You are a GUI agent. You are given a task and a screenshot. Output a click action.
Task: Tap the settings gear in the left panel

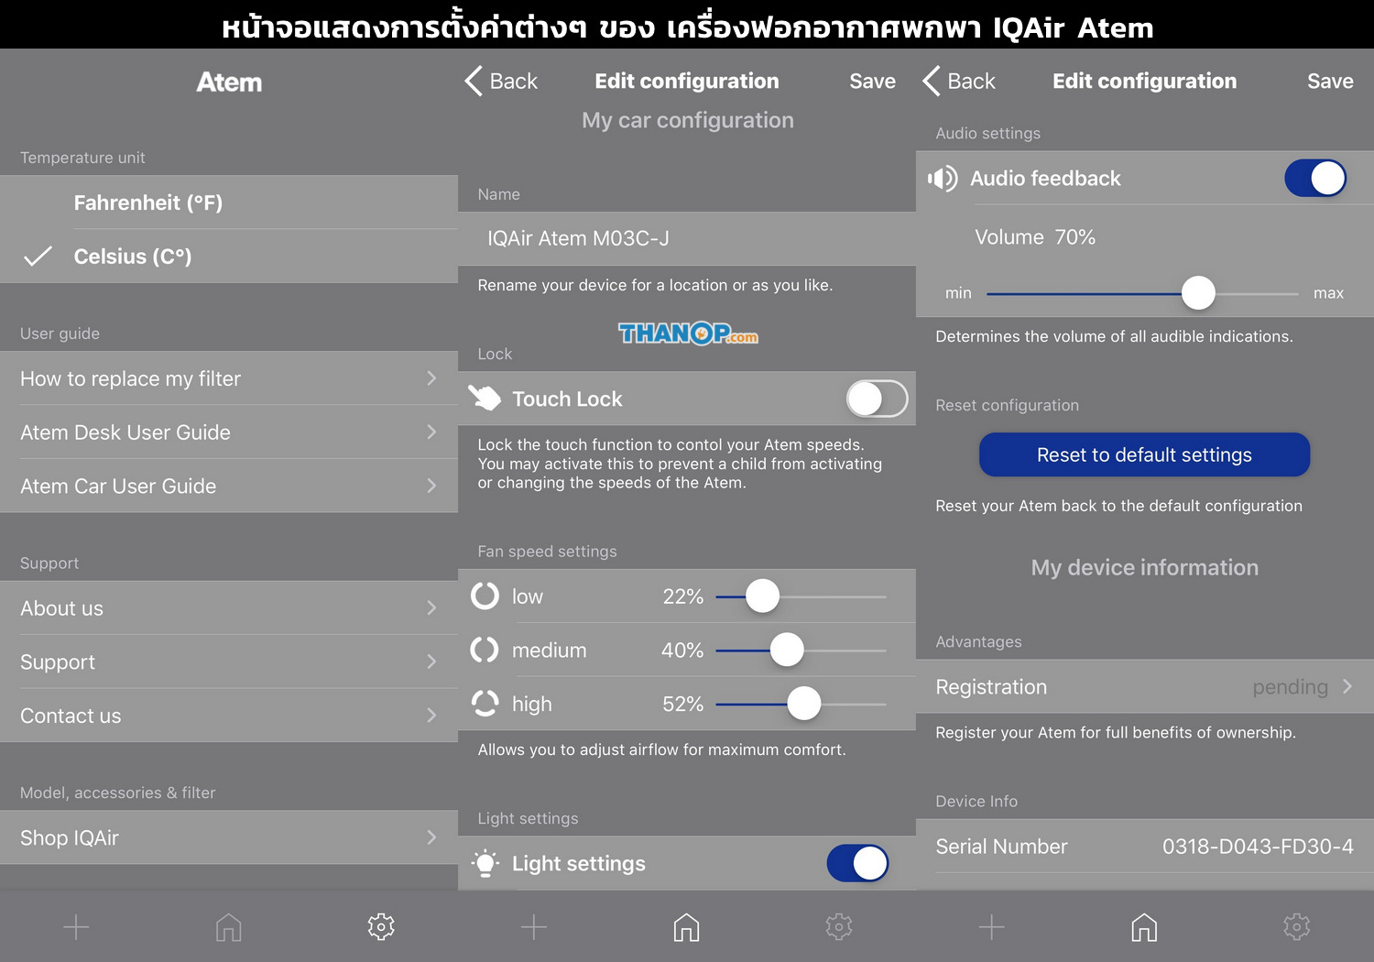click(381, 927)
